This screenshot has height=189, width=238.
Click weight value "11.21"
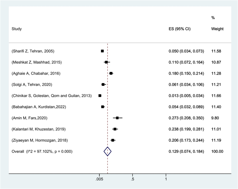[216, 84]
